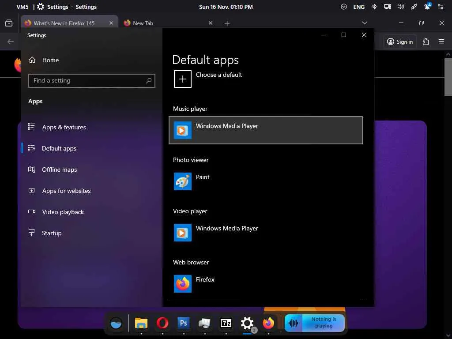Close the New Tab tab in Firefox
Viewport: 452px width, 339px height.
(211, 23)
